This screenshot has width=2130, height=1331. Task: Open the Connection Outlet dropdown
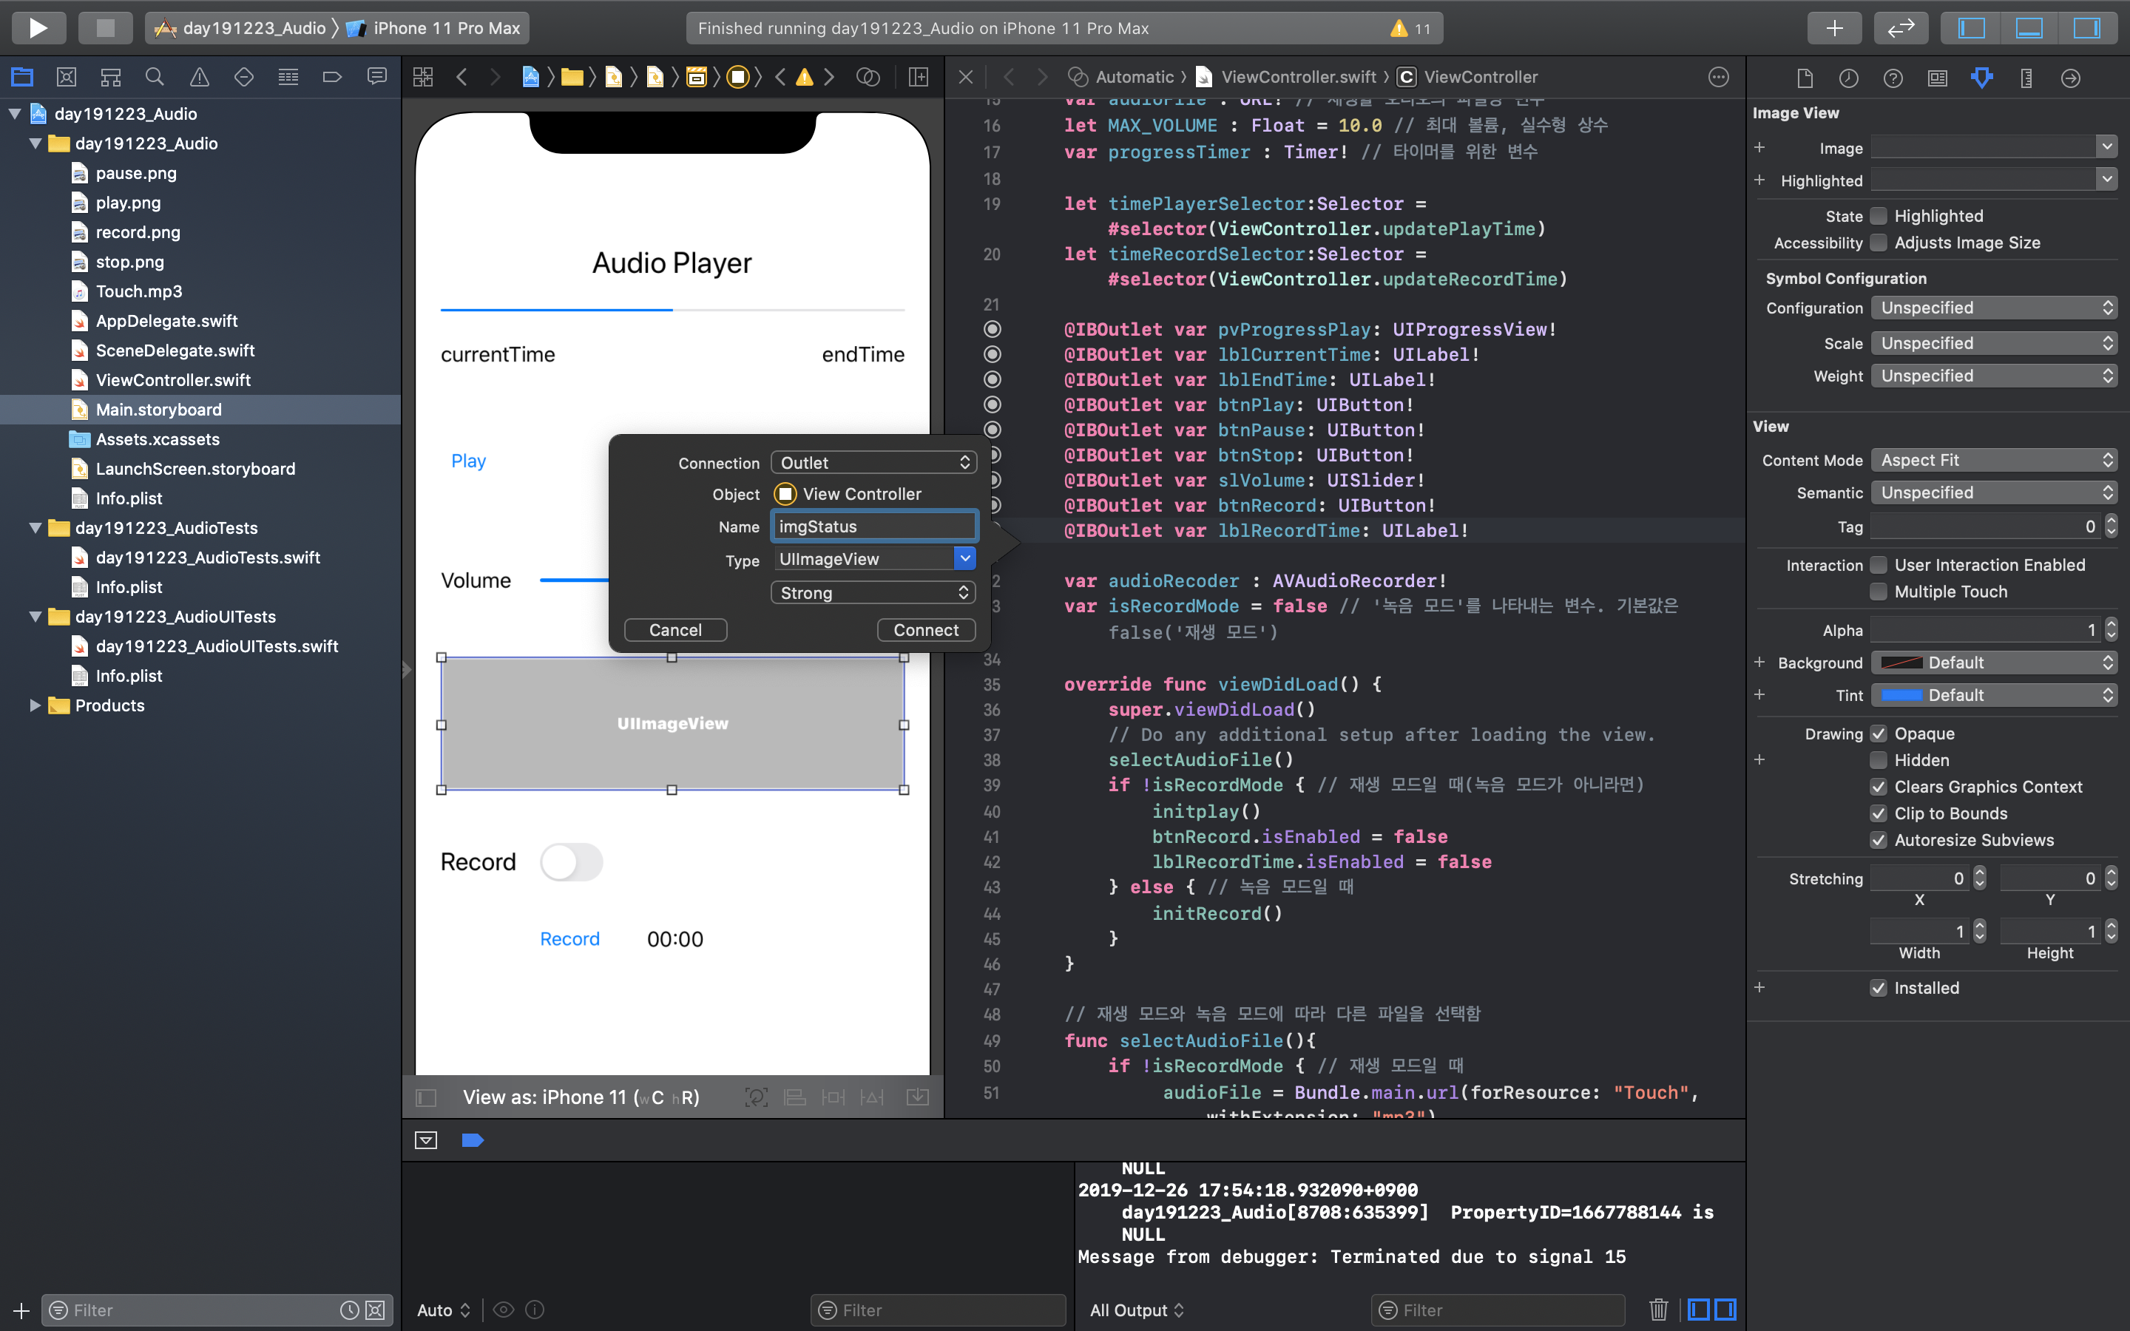point(874,462)
